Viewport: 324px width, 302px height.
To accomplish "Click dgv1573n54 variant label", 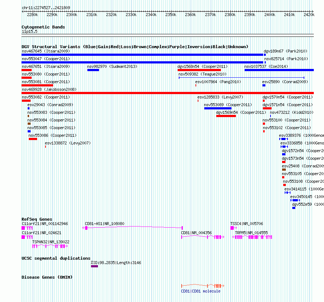I will pos(303,158).
